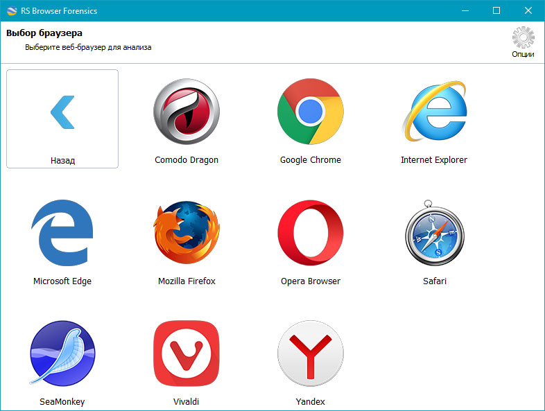Image resolution: width=545 pixels, height=411 pixels.
Task: Select the Opera Browser icon
Action: [311, 233]
